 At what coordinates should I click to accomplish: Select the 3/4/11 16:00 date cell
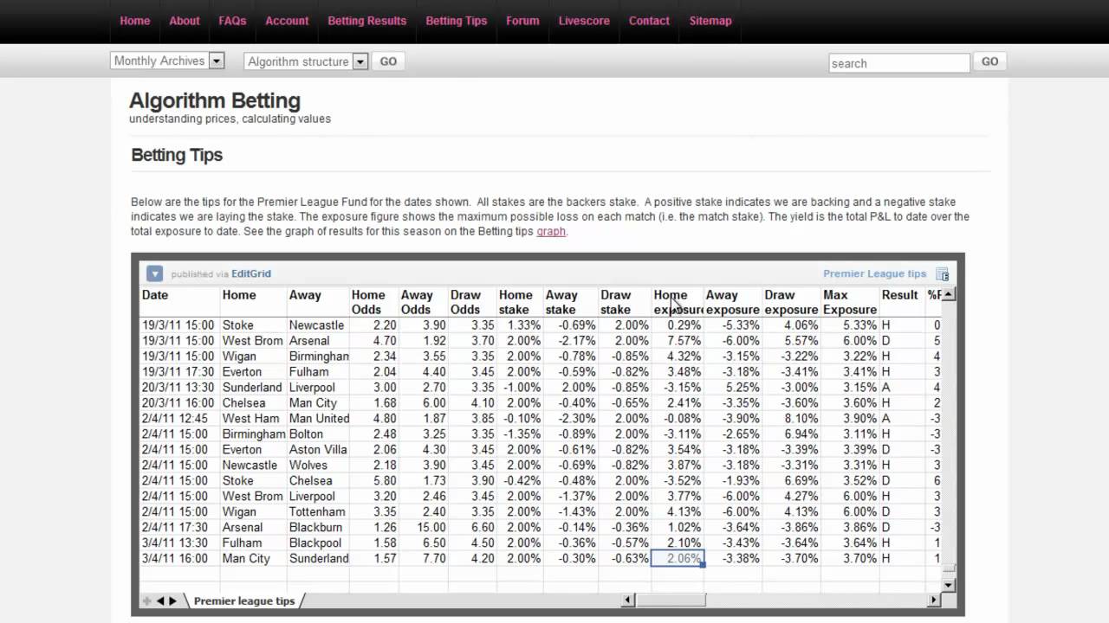point(180,558)
